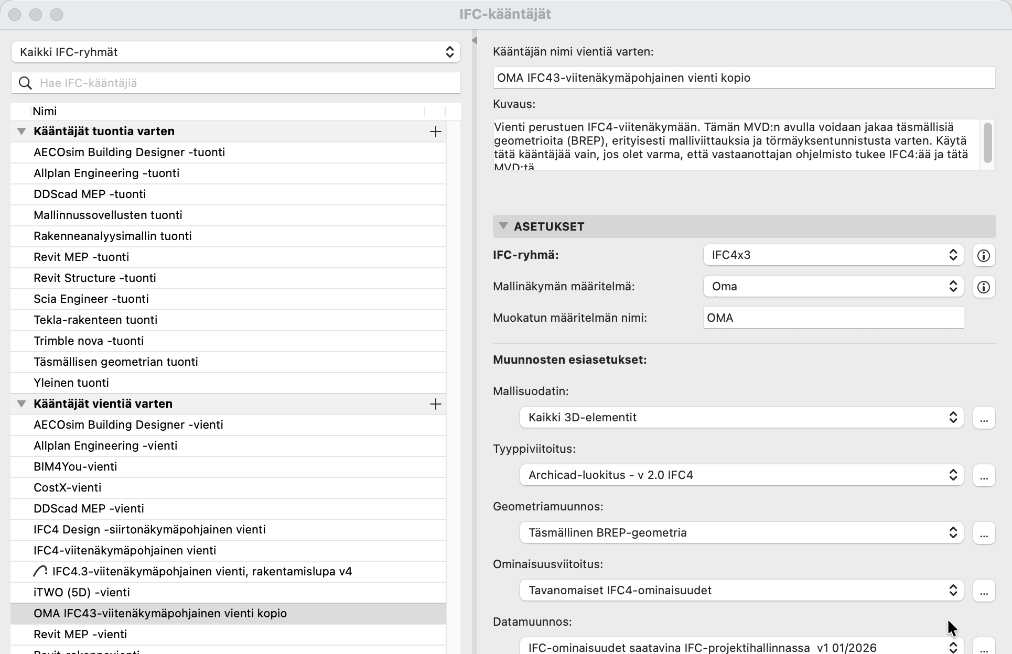Select IFC4.3-viitenäkymäpohjainen vienti, rakentamislupa v4
This screenshot has height=654, width=1012.
[228, 572]
